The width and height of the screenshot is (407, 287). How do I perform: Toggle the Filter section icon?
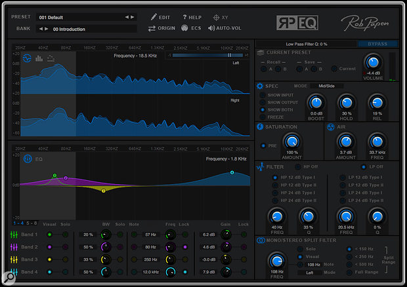click(260, 167)
